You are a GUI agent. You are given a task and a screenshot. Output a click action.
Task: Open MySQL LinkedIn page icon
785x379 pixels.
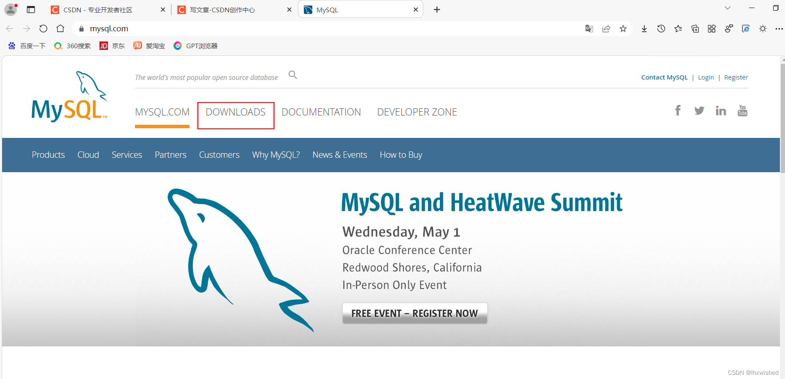721,110
